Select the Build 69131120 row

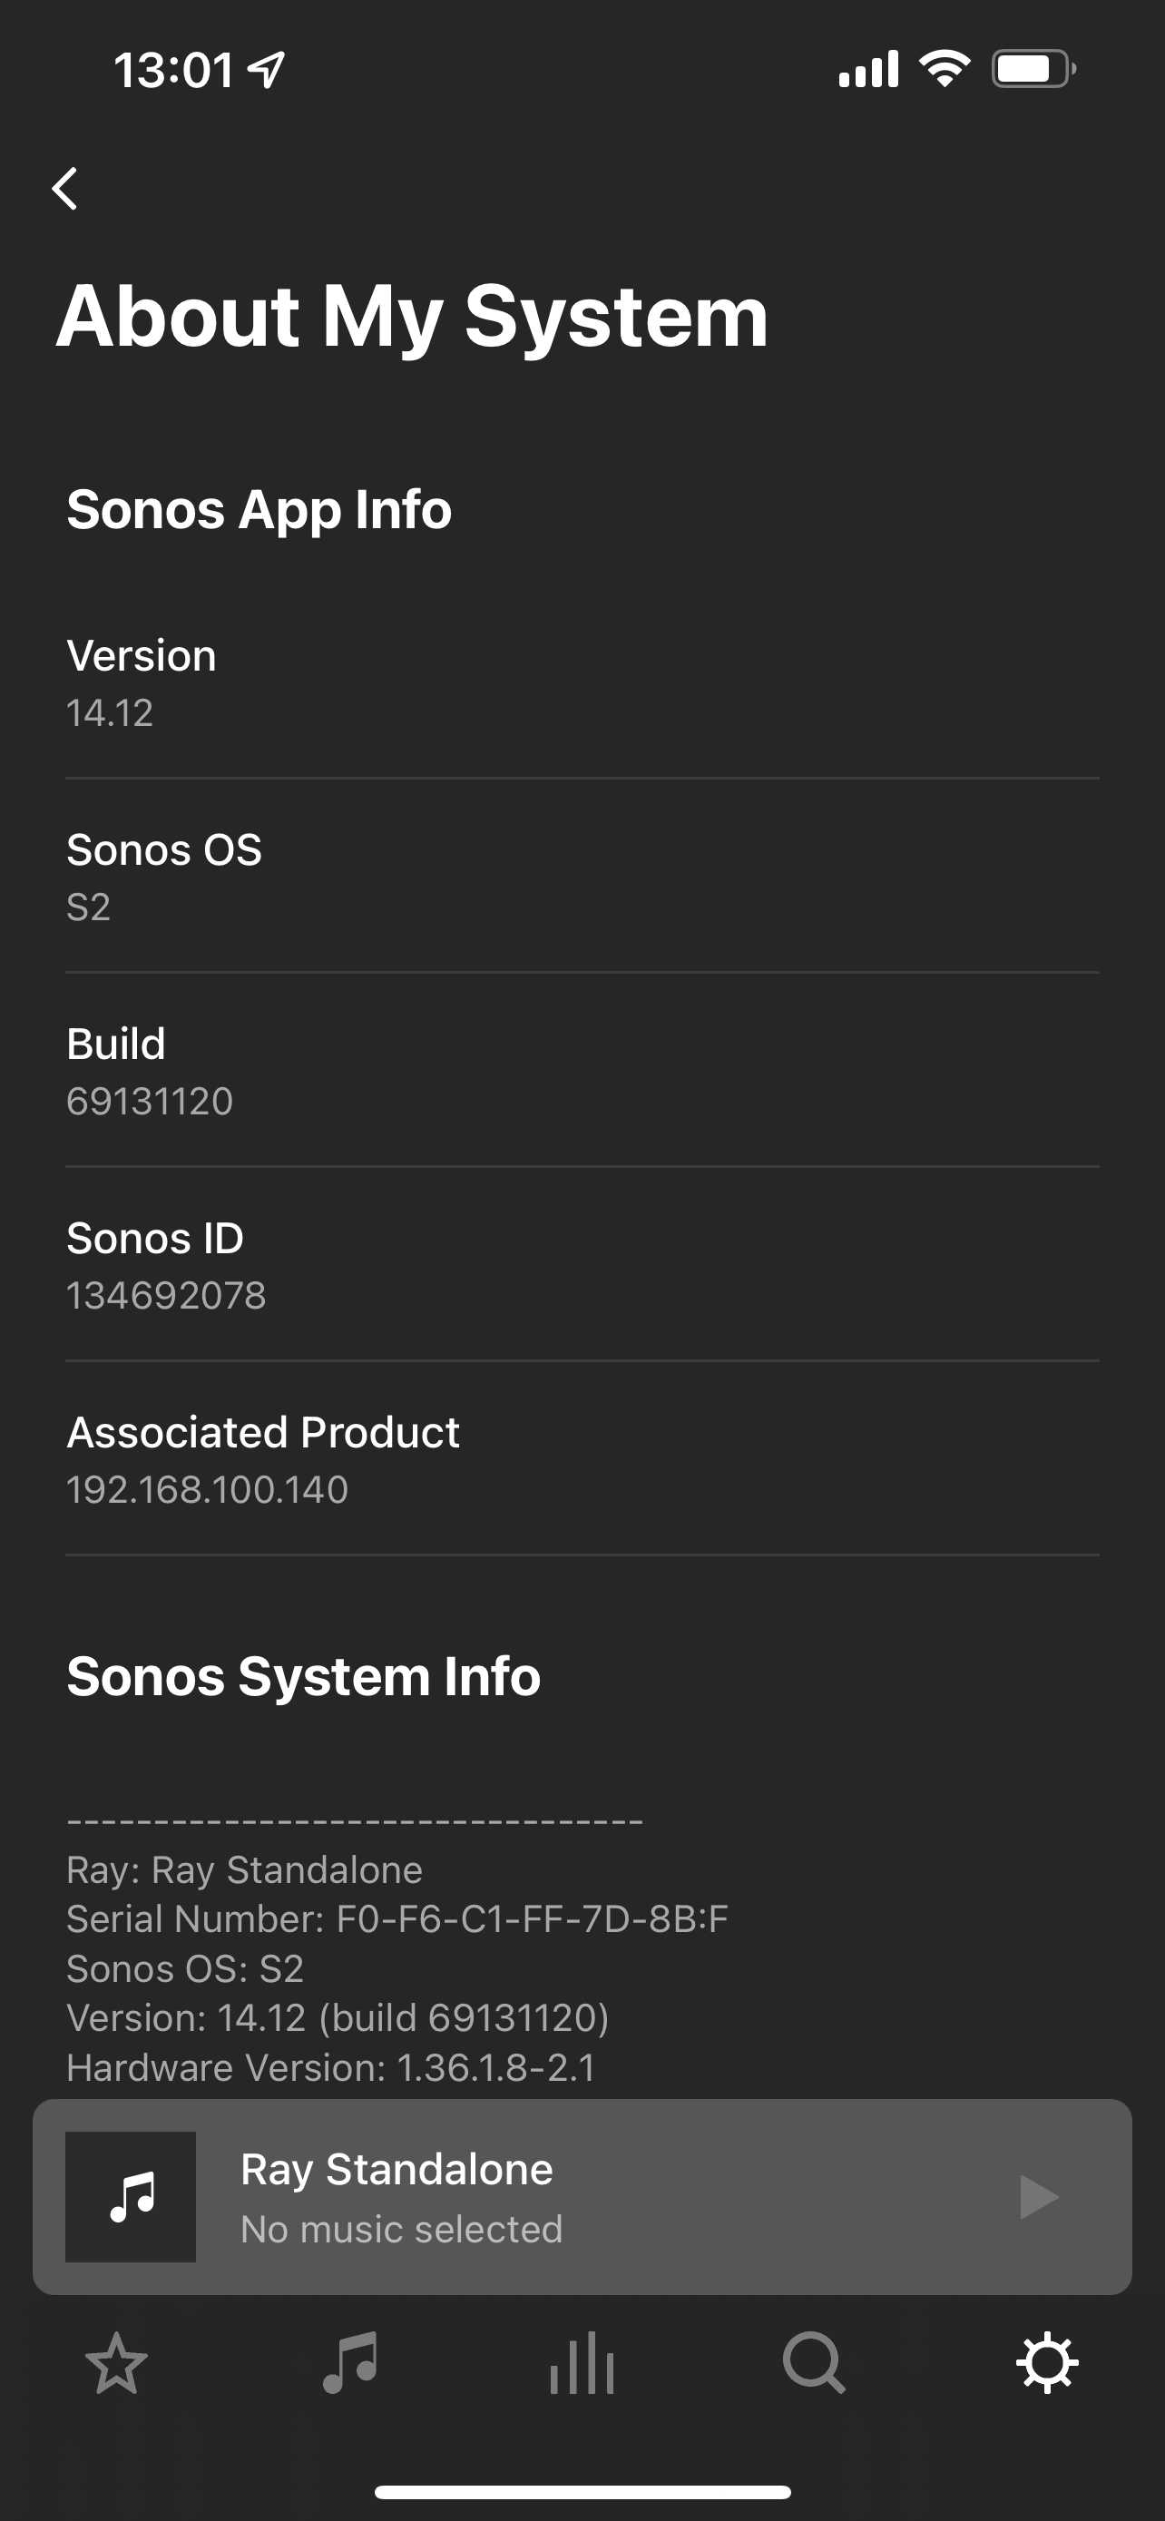[582, 1071]
